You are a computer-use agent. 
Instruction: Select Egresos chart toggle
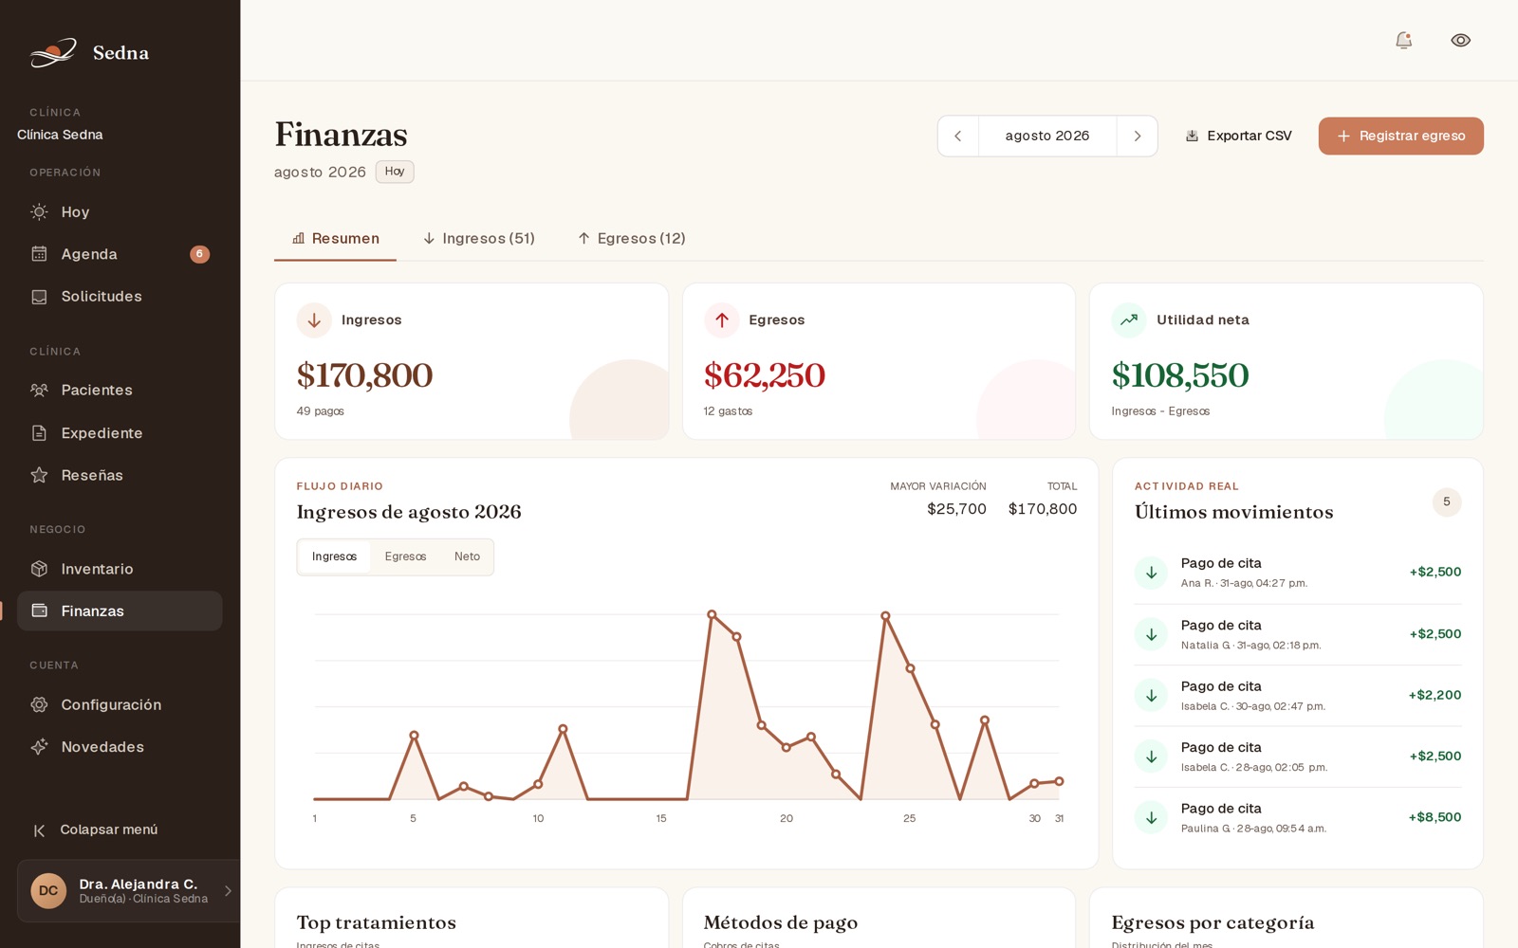(x=405, y=556)
